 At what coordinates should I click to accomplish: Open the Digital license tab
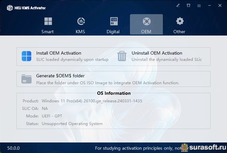(113, 25)
